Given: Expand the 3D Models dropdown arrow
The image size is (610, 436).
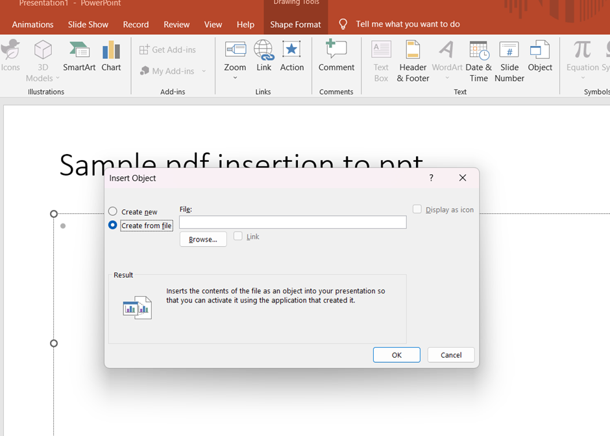Looking at the screenshot, I should point(58,78).
